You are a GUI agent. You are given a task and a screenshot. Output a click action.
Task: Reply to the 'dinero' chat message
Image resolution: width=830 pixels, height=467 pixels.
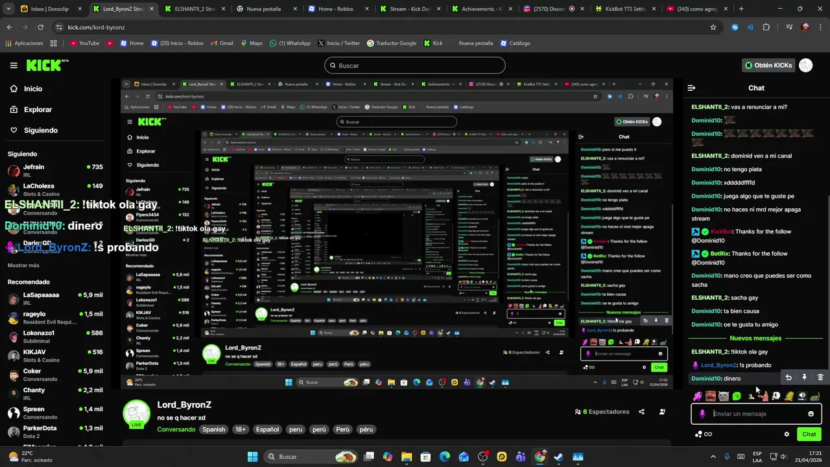(788, 377)
